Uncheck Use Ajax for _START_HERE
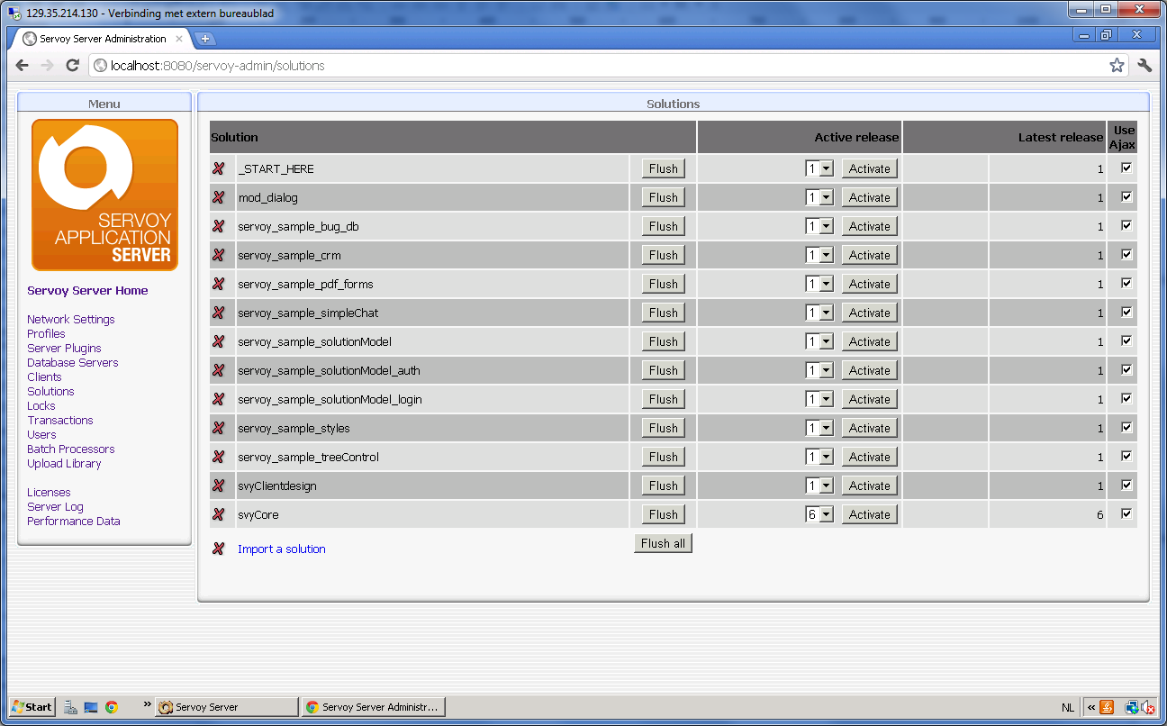Viewport: 1167px width, 726px height. [1126, 168]
